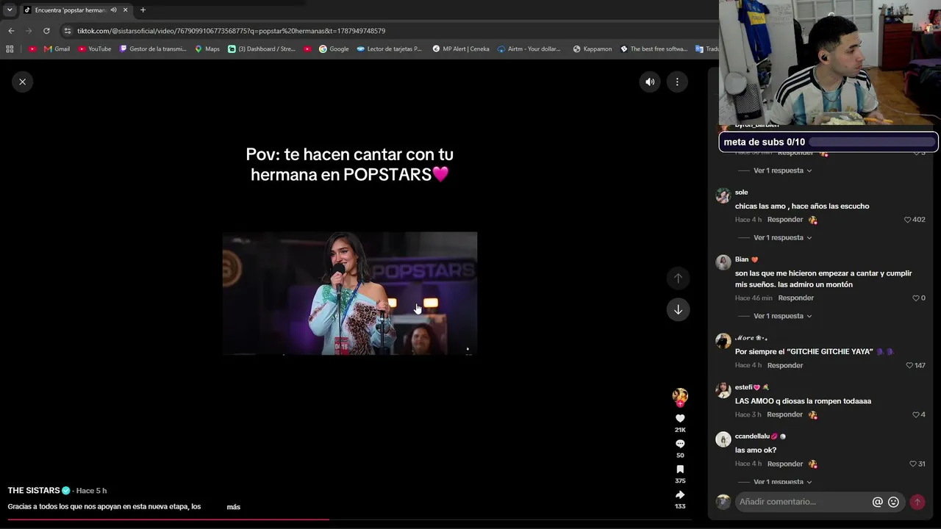The width and height of the screenshot is (941, 529).
Task: Mute the tab using its speaker icon
Action: [113, 10]
